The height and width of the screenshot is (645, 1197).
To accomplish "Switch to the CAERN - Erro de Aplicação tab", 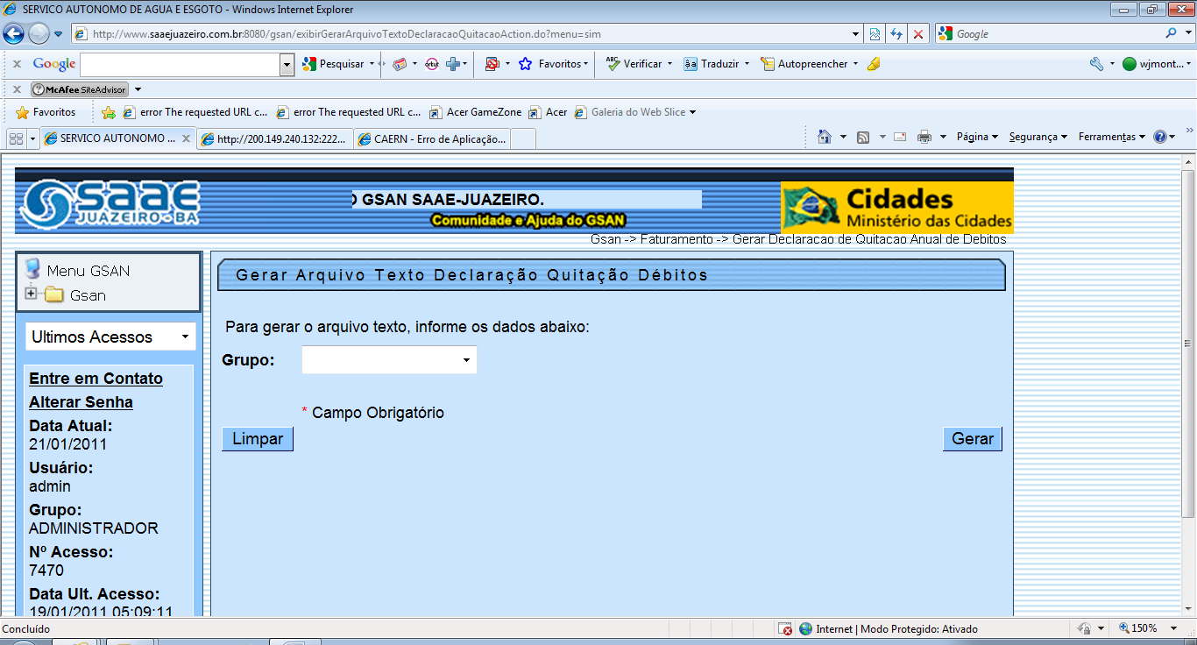I will pyautogui.click(x=432, y=138).
